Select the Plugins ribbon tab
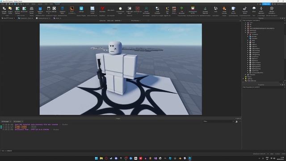This screenshot has height=161, width=286. (x=57, y=4)
